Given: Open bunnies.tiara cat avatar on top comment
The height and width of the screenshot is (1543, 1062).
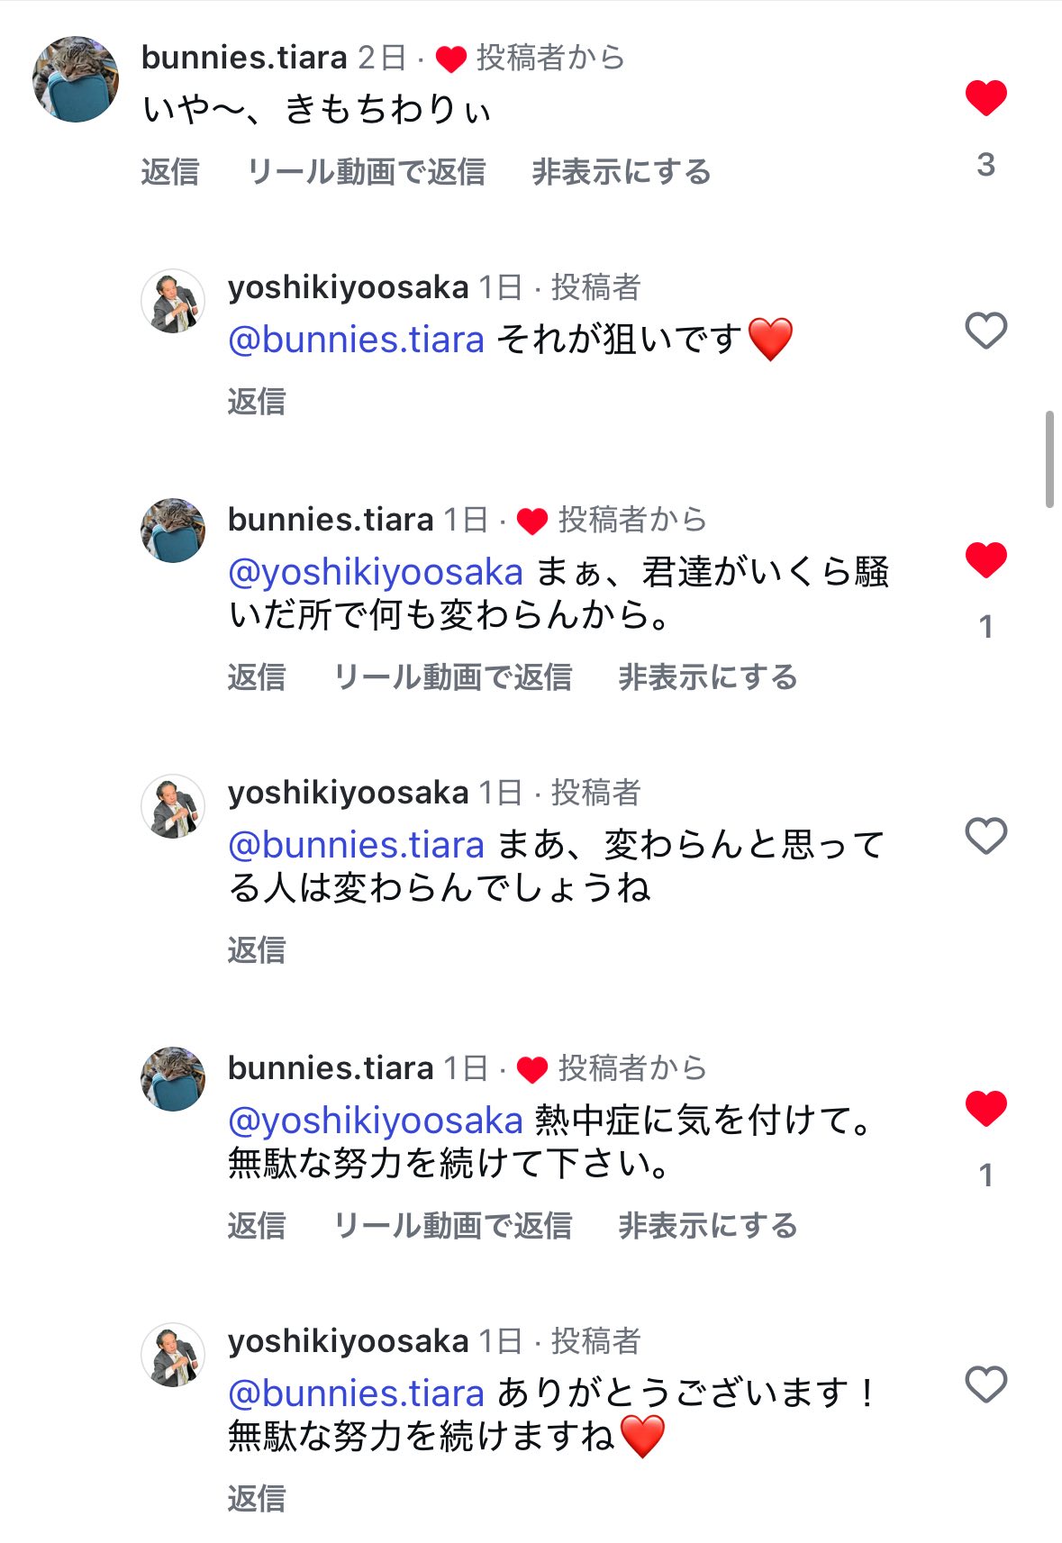Looking at the screenshot, I should point(76,79).
